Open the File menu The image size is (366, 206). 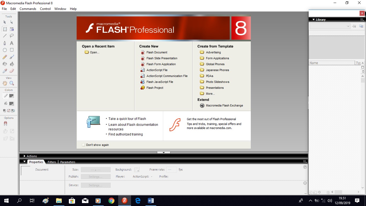[4, 9]
